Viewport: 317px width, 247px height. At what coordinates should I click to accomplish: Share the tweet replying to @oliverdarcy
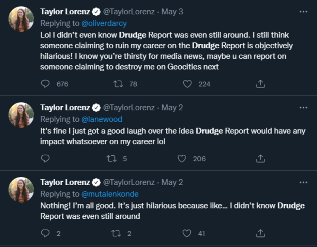(x=260, y=84)
